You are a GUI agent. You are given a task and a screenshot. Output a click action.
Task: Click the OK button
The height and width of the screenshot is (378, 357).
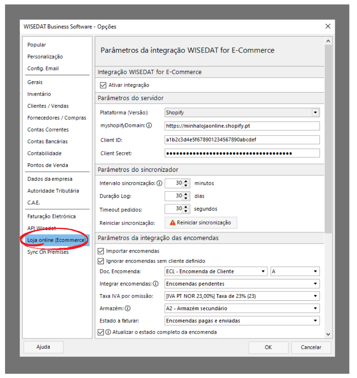pos(268,347)
